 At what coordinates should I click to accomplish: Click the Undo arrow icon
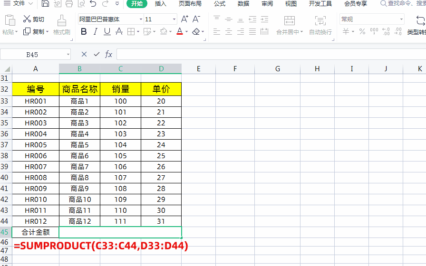pyautogui.click(x=93, y=4)
